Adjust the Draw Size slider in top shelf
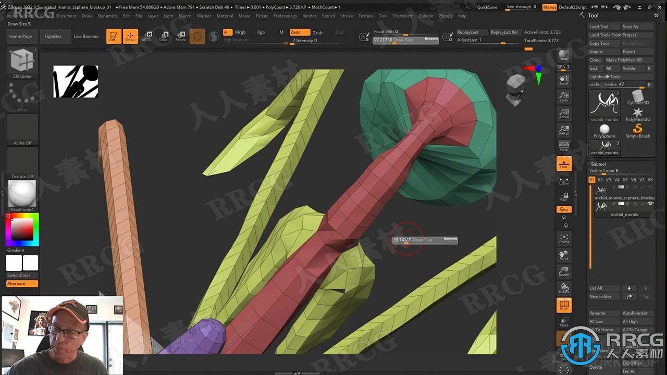 coord(406,40)
